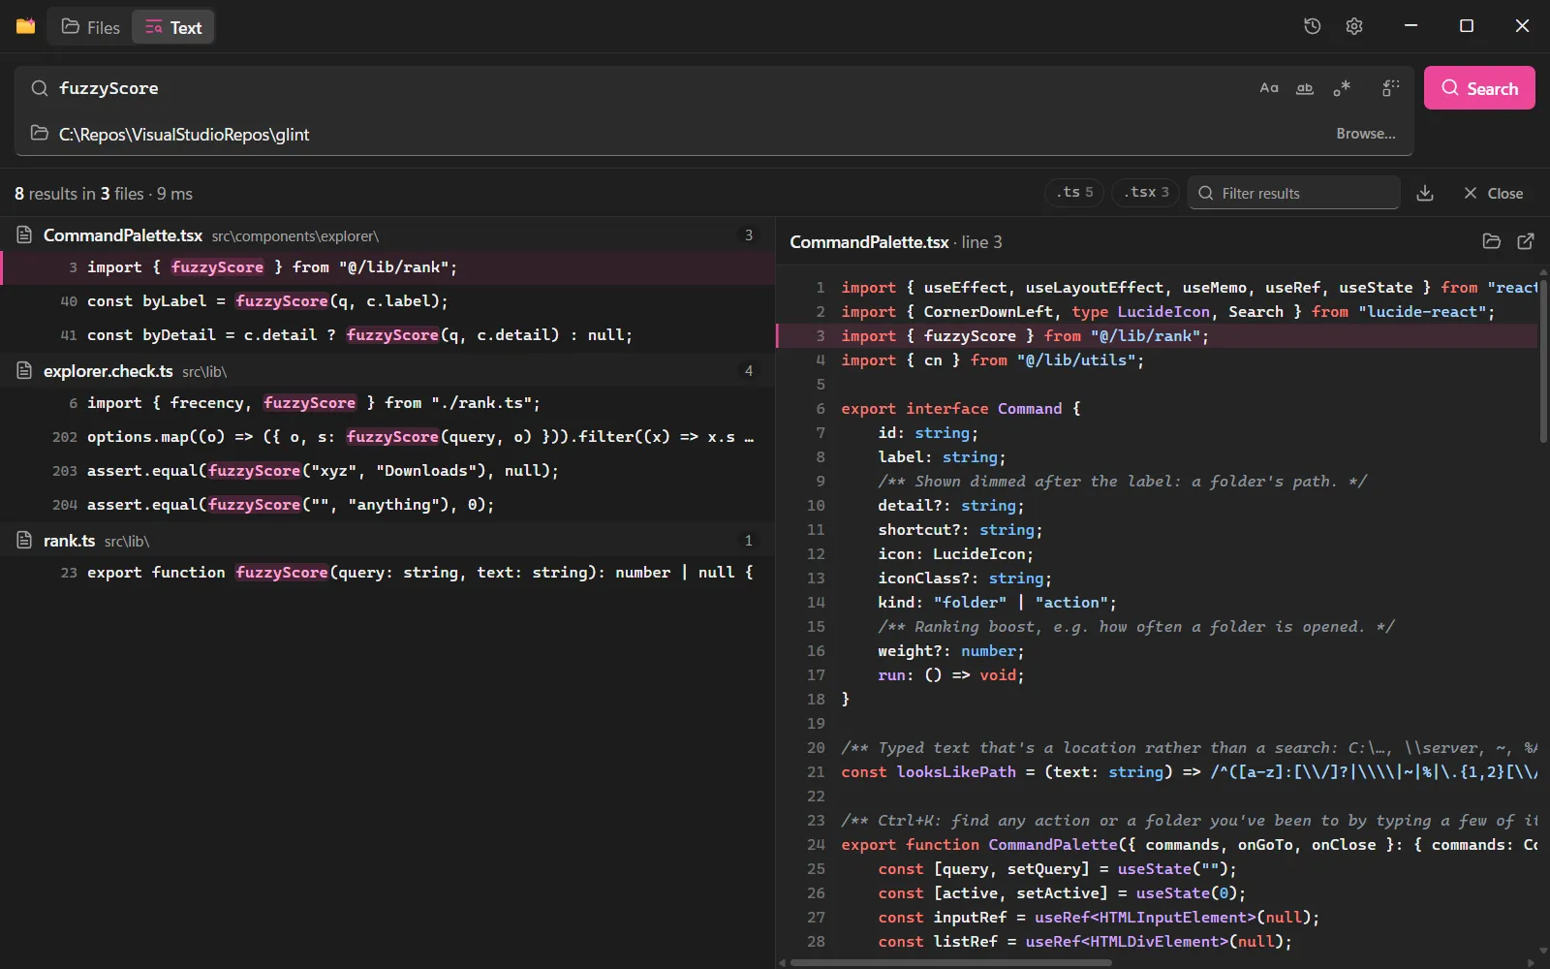
Task: Open result line 23 export function fuzzyScore
Action: (x=387, y=573)
